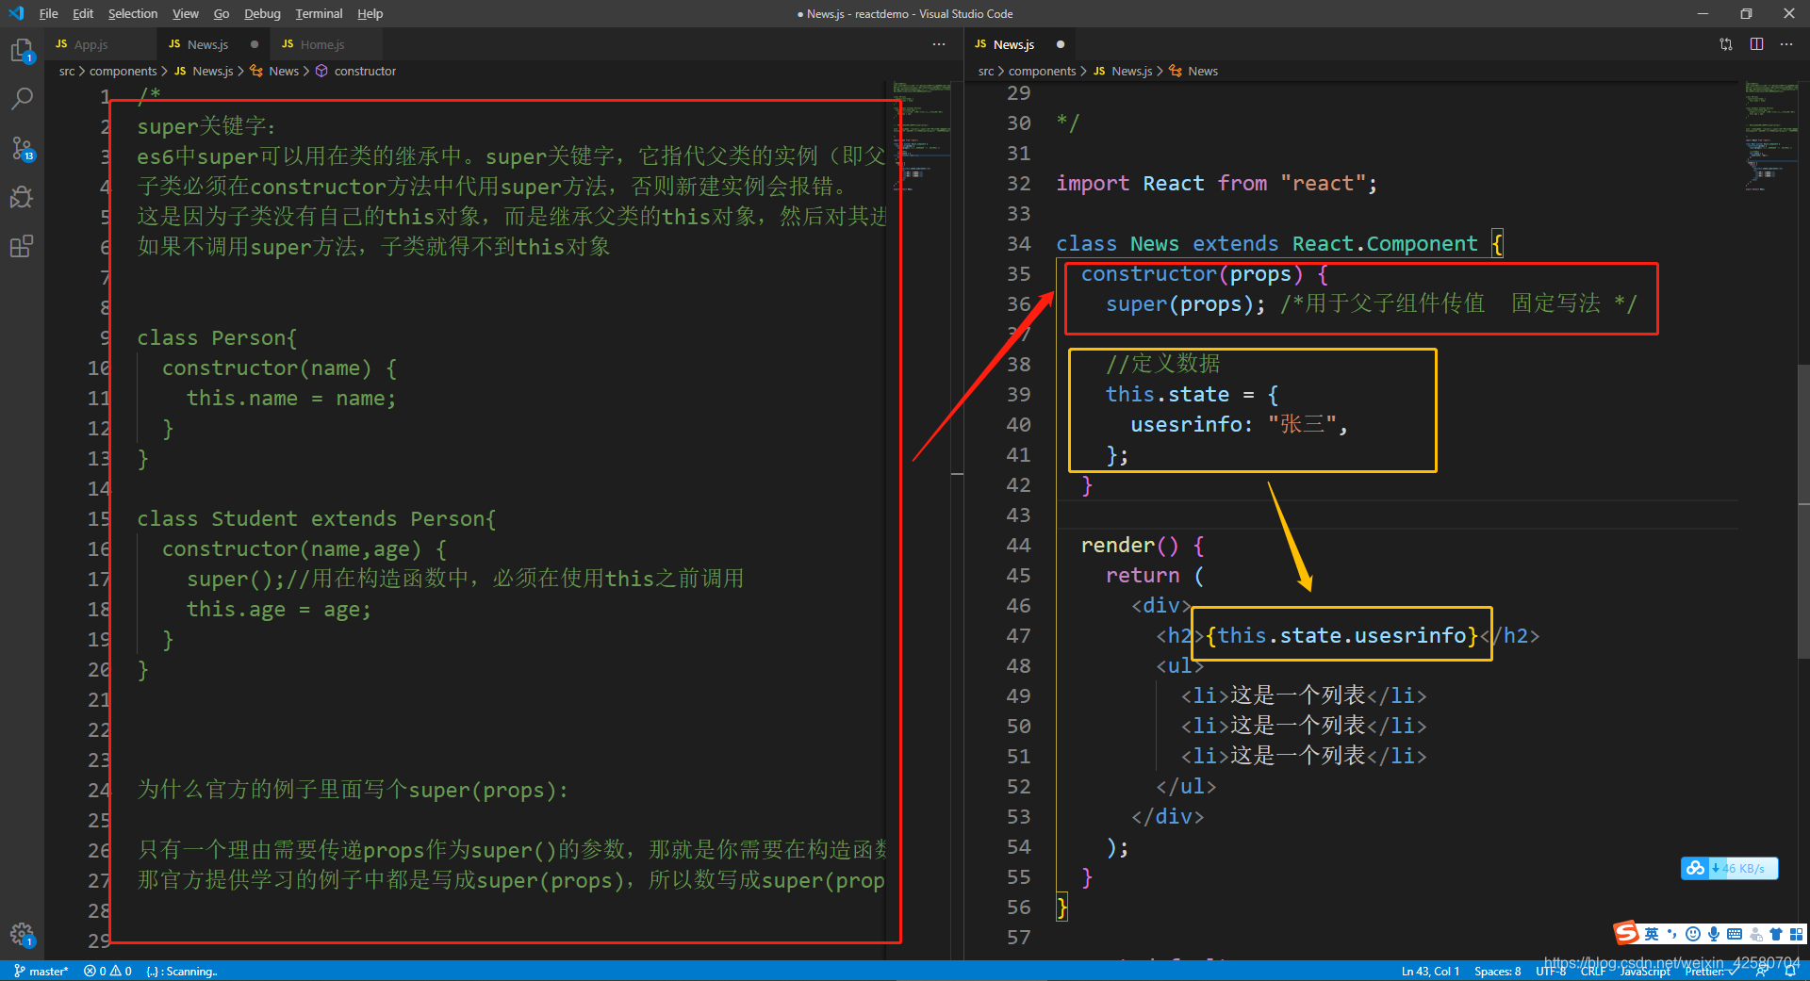The image size is (1810, 981).
Task: Open the Selection menu
Action: [x=133, y=13]
